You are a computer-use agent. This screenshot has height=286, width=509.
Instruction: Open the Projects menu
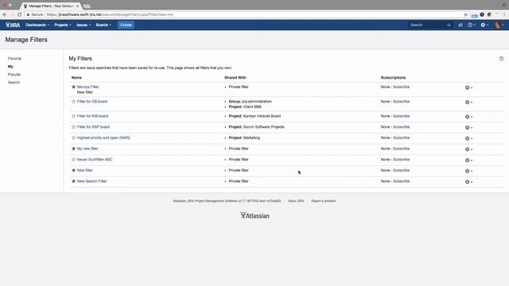point(62,25)
